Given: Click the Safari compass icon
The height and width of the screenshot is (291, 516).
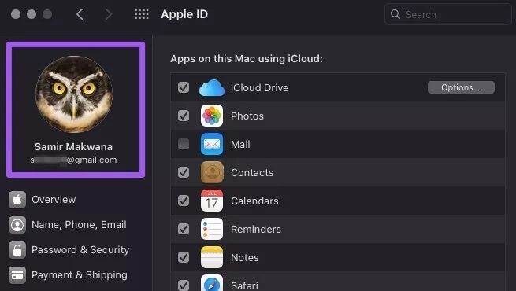Looking at the screenshot, I should pyautogui.click(x=212, y=283).
